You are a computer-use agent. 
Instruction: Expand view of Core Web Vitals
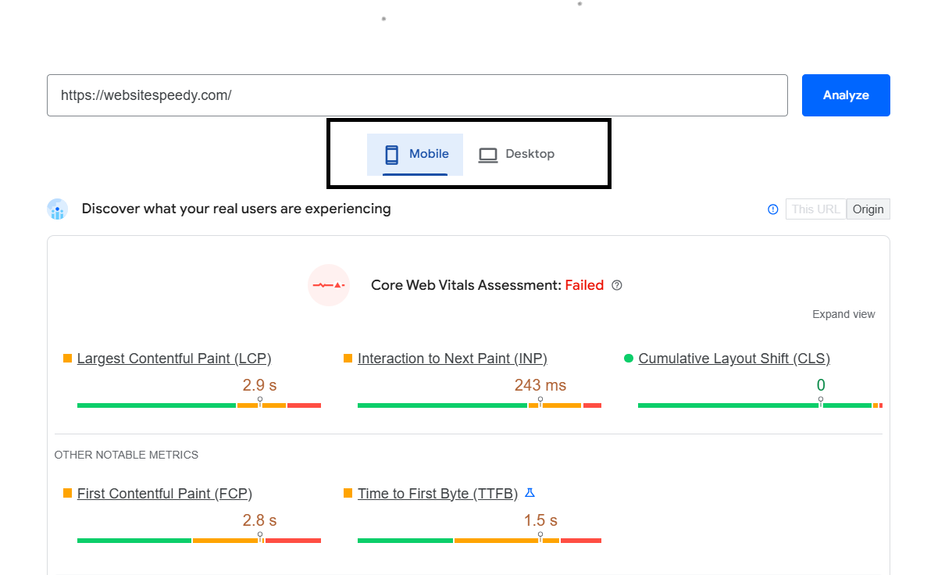pos(843,314)
